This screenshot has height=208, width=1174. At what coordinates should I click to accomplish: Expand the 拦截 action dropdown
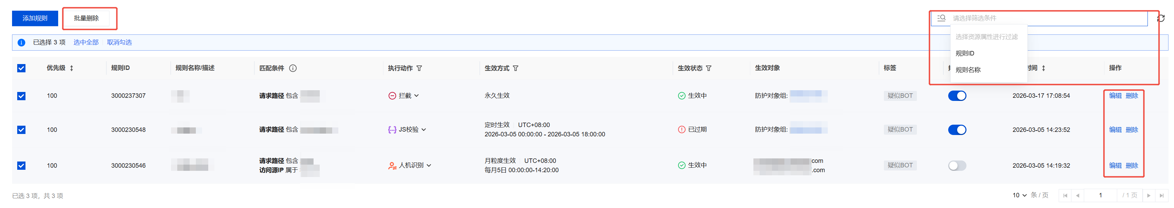[416, 96]
